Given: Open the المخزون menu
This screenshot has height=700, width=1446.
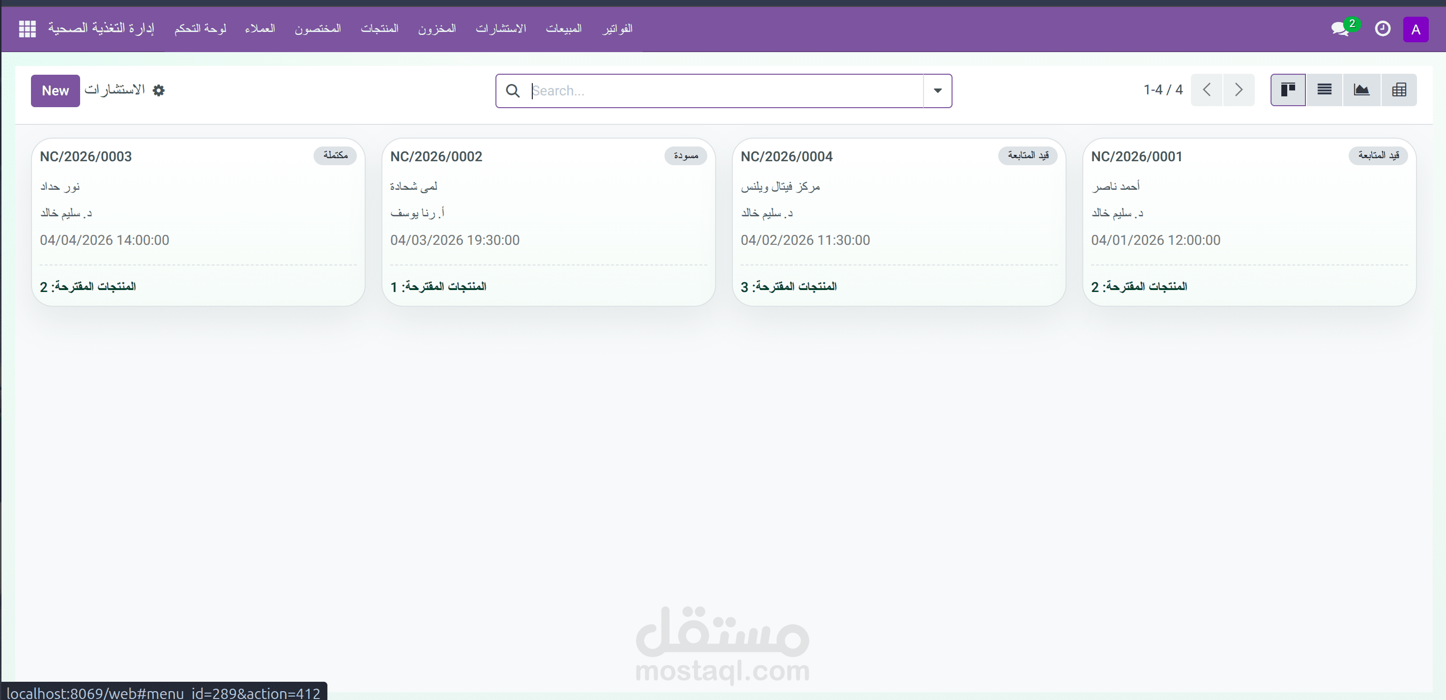Looking at the screenshot, I should pyautogui.click(x=437, y=29).
